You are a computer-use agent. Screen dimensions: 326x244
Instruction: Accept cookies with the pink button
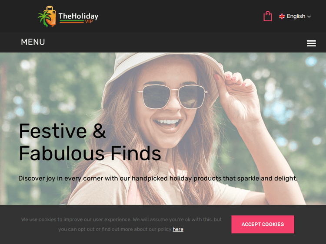pos(263,224)
